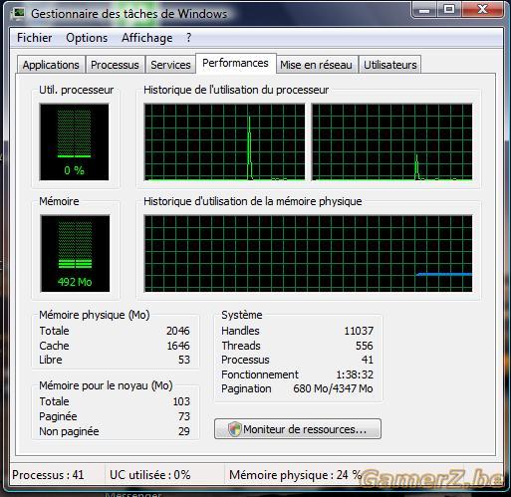Open the Affichage menu

(146, 38)
